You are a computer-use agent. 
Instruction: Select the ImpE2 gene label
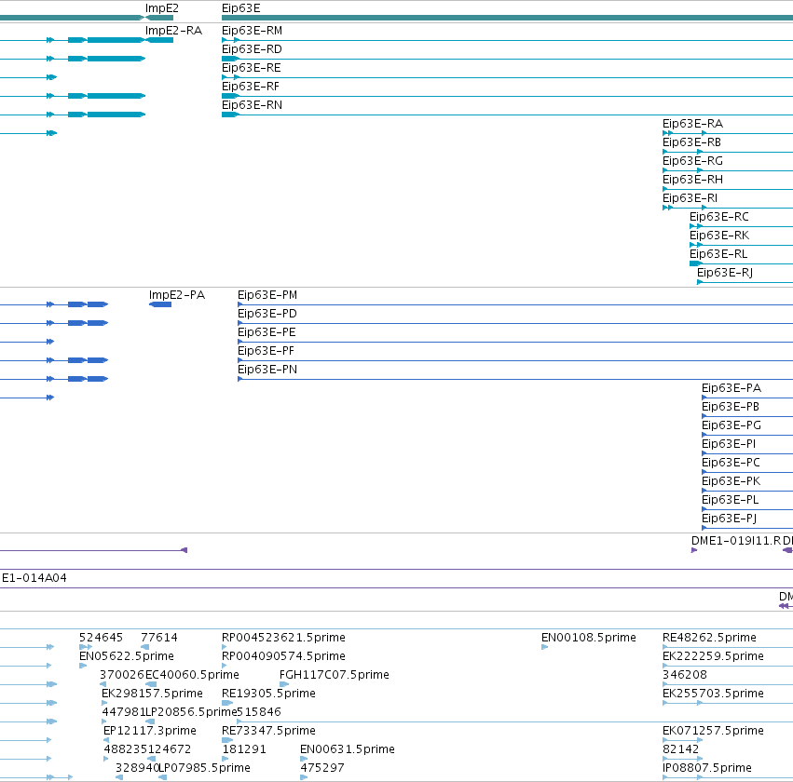coord(162,8)
